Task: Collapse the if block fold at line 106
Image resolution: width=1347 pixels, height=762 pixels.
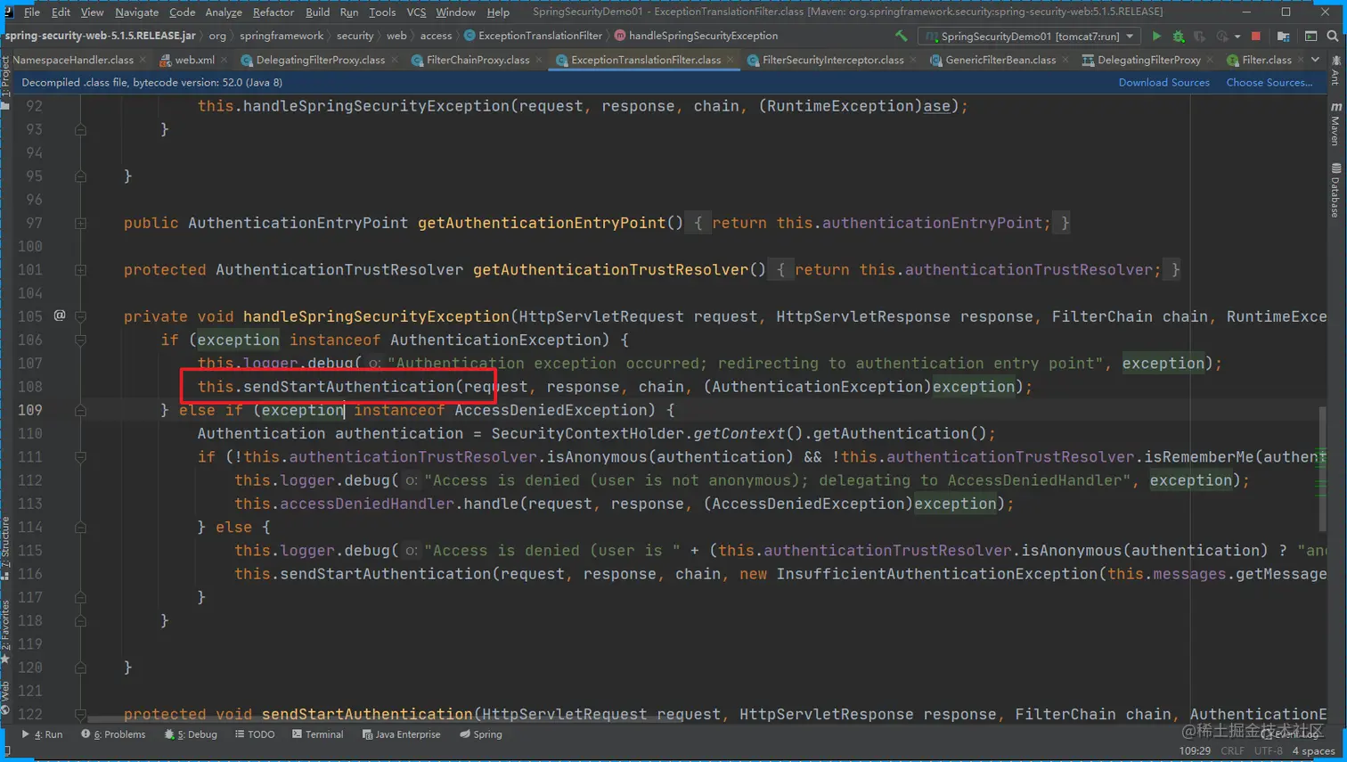Action: click(x=80, y=340)
